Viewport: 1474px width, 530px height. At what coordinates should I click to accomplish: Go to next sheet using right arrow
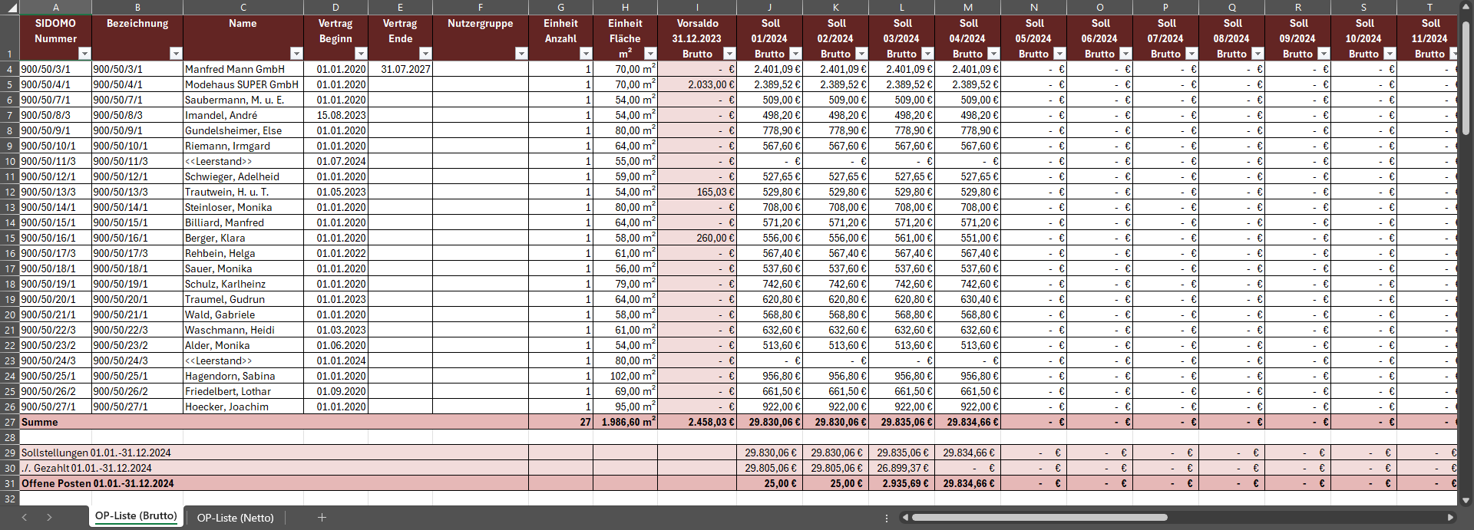(49, 518)
